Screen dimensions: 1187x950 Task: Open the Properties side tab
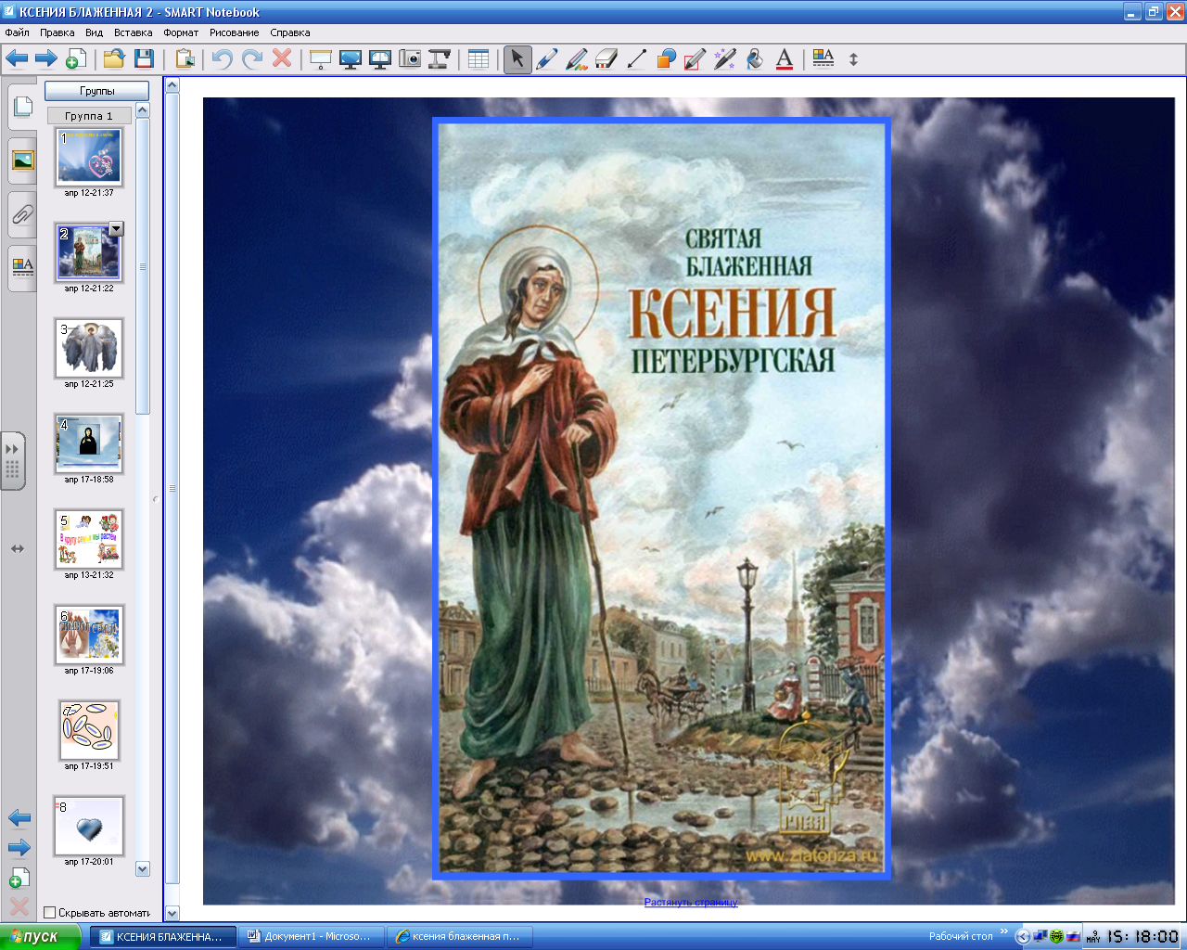[22, 268]
